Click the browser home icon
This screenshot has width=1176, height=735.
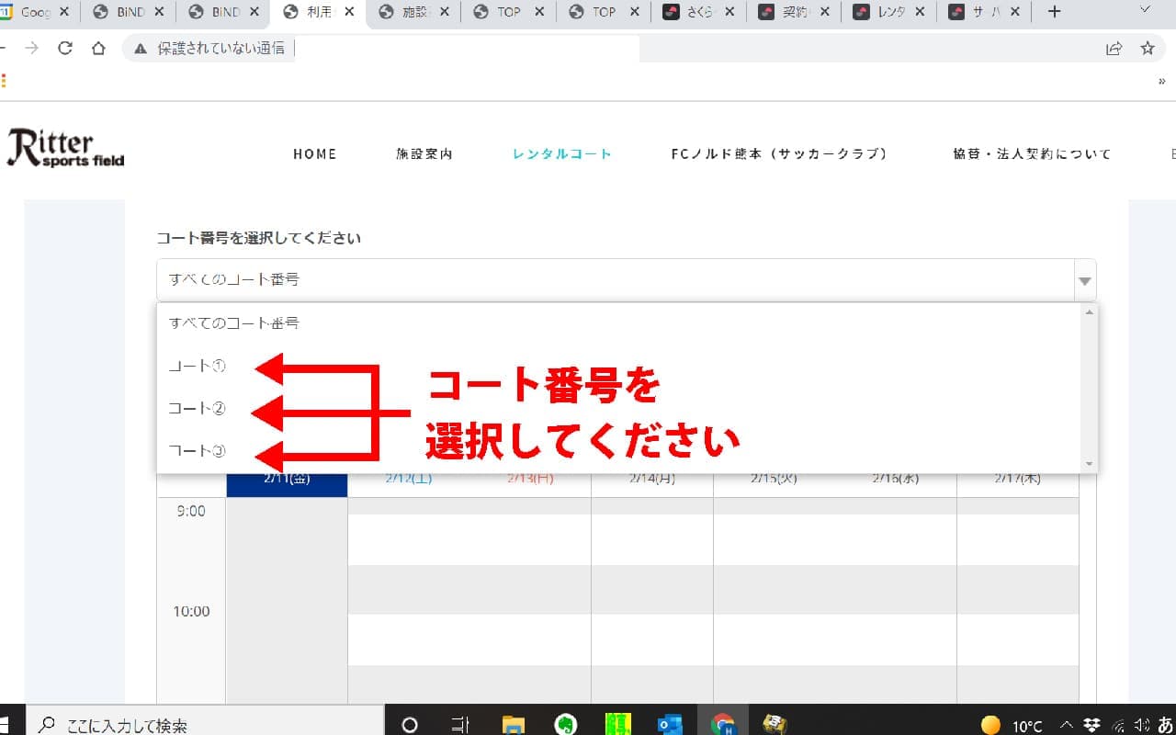tap(98, 49)
